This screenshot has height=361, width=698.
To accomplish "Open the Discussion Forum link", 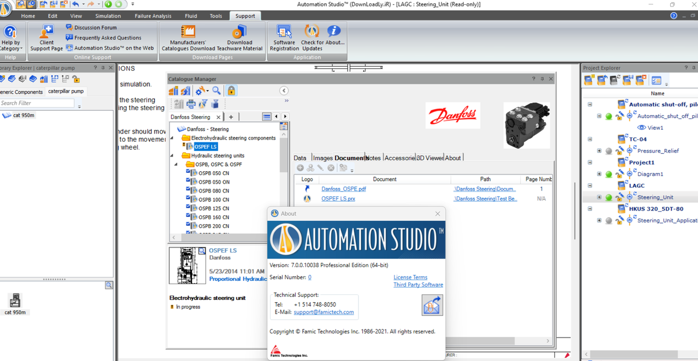I will [91, 27].
